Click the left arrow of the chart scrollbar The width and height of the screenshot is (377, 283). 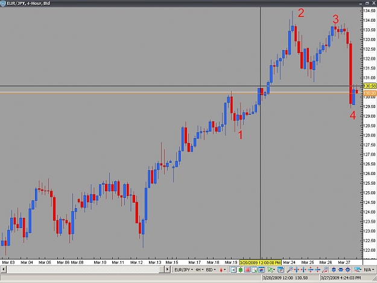coord(4,270)
